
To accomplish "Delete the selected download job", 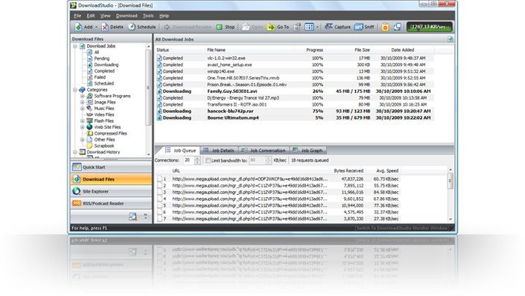I will coord(112,27).
